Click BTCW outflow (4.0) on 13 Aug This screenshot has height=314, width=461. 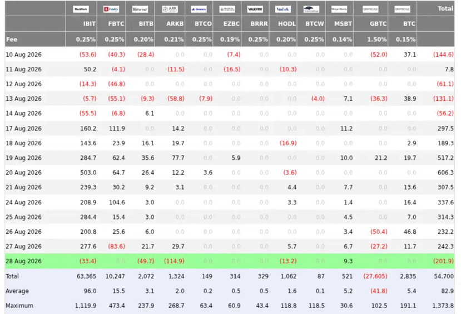click(x=318, y=99)
